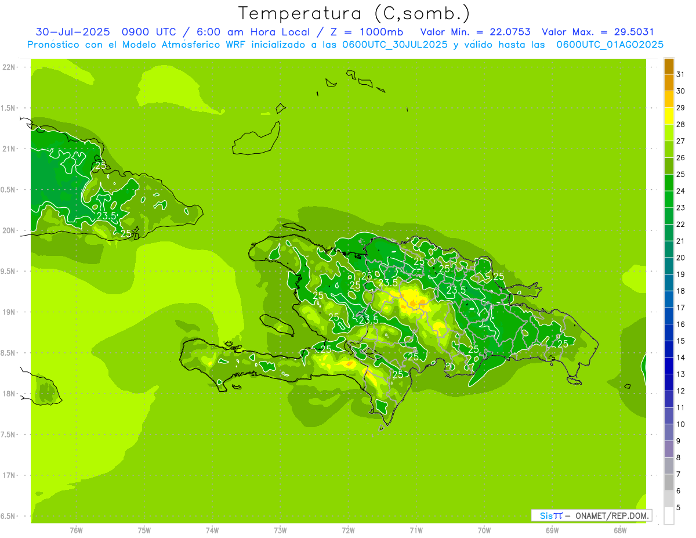Click the 'Sisπ – ONAMET/REP.DOM.' credit box
Screen dimensions: 696x538
point(592,515)
